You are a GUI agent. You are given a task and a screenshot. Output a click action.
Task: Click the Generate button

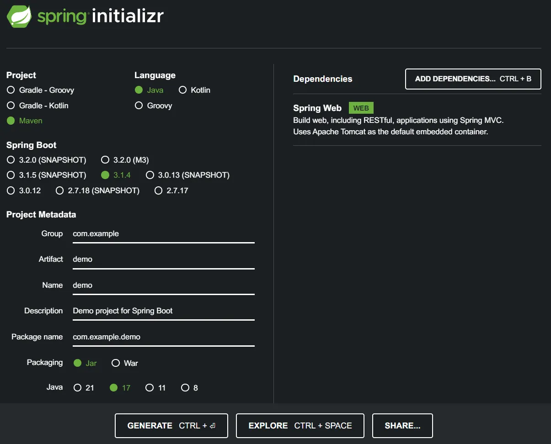[171, 425]
